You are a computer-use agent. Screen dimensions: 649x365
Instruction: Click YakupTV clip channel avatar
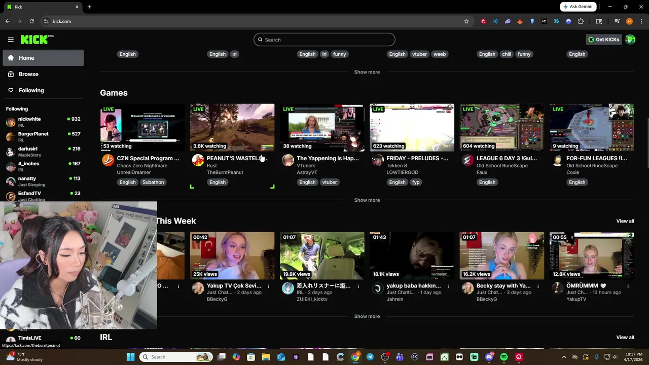(x=557, y=288)
